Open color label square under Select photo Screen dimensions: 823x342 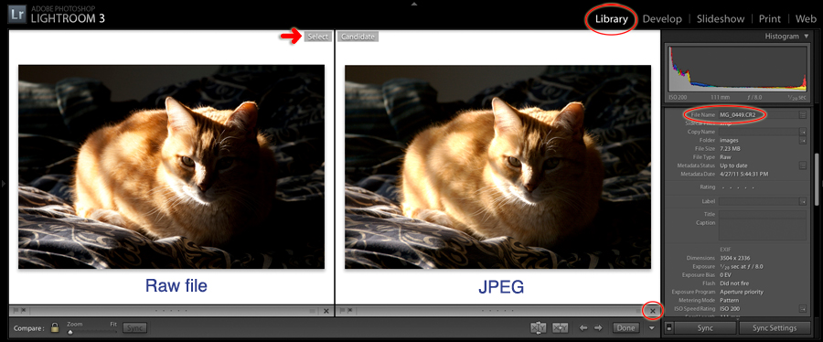(313, 311)
